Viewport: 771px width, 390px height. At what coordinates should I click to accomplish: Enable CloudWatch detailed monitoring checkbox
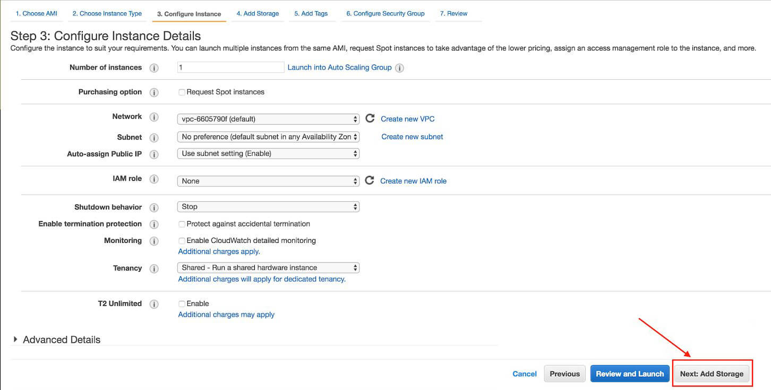182,241
